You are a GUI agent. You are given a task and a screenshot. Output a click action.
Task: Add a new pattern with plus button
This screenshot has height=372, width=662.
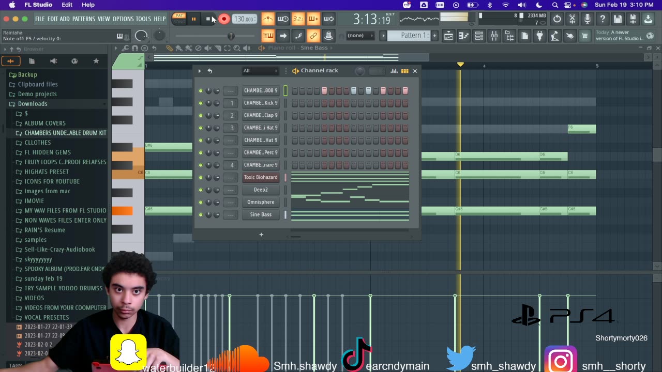434,36
